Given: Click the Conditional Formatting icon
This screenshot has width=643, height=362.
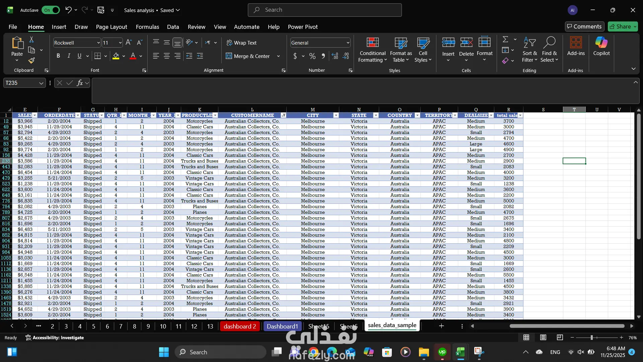Looking at the screenshot, I should pyautogui.click(x=372, y=43).
